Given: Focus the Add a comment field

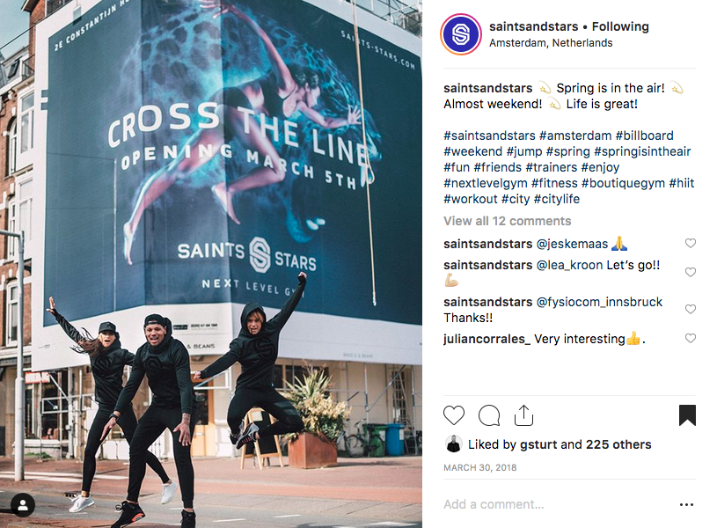Looking at the screenshot, I should (x=558, y=504).
